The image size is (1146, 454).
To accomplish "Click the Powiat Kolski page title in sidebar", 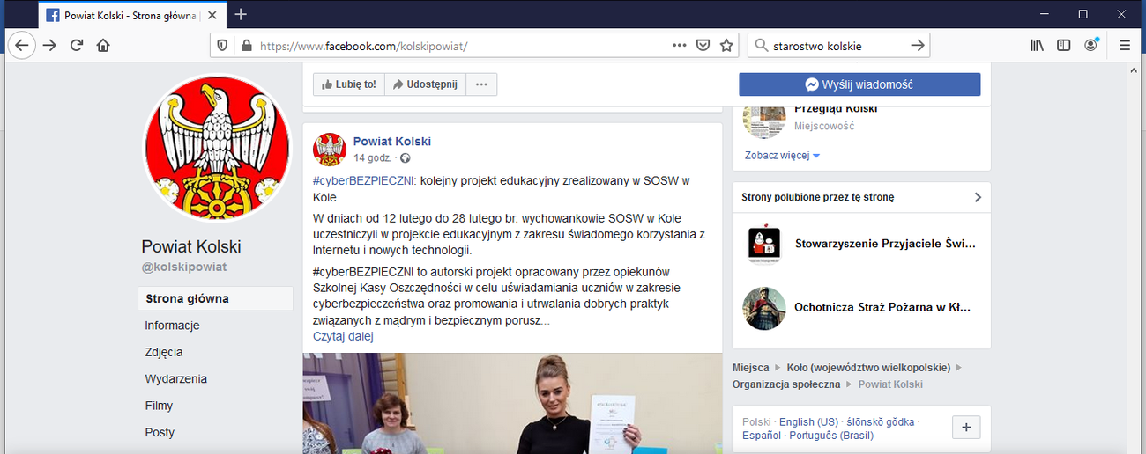I will coord(191,246).
